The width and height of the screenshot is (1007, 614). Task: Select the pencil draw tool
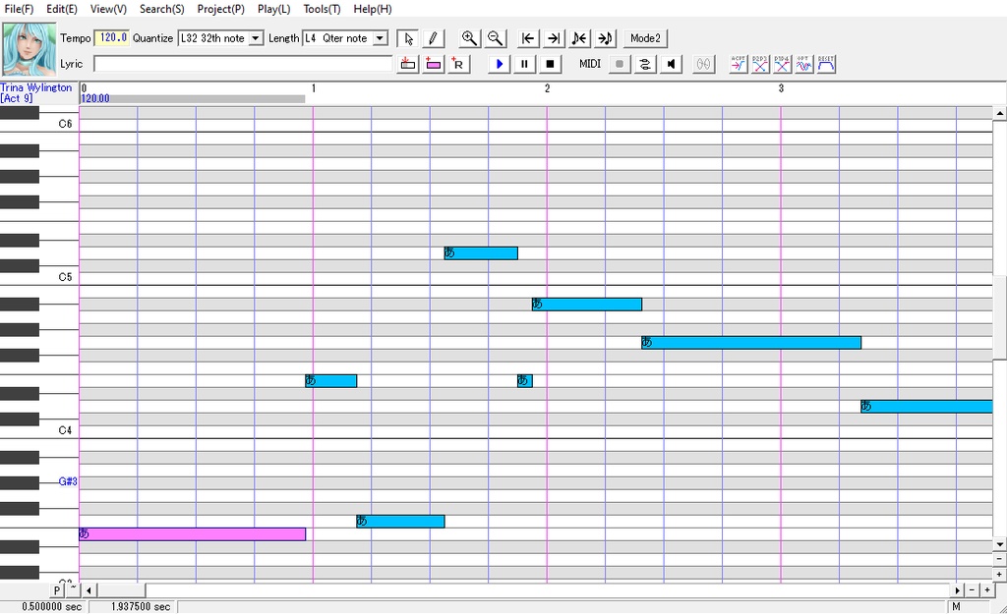click(x=433, y=38)
